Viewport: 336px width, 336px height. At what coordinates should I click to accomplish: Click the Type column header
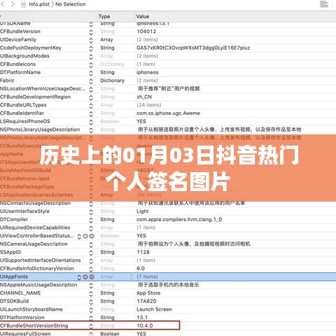(104, 16)
